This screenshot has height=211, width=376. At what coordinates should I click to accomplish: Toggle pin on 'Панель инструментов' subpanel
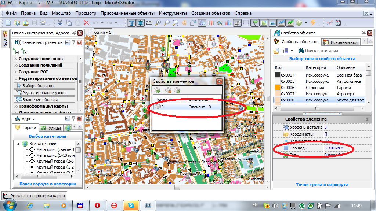tap(73, 42)
